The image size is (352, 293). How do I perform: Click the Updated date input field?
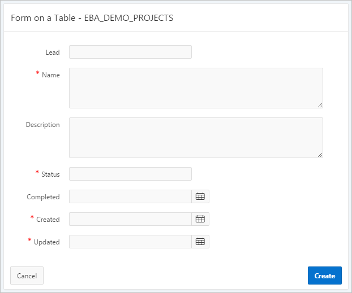tap(130, 242)
